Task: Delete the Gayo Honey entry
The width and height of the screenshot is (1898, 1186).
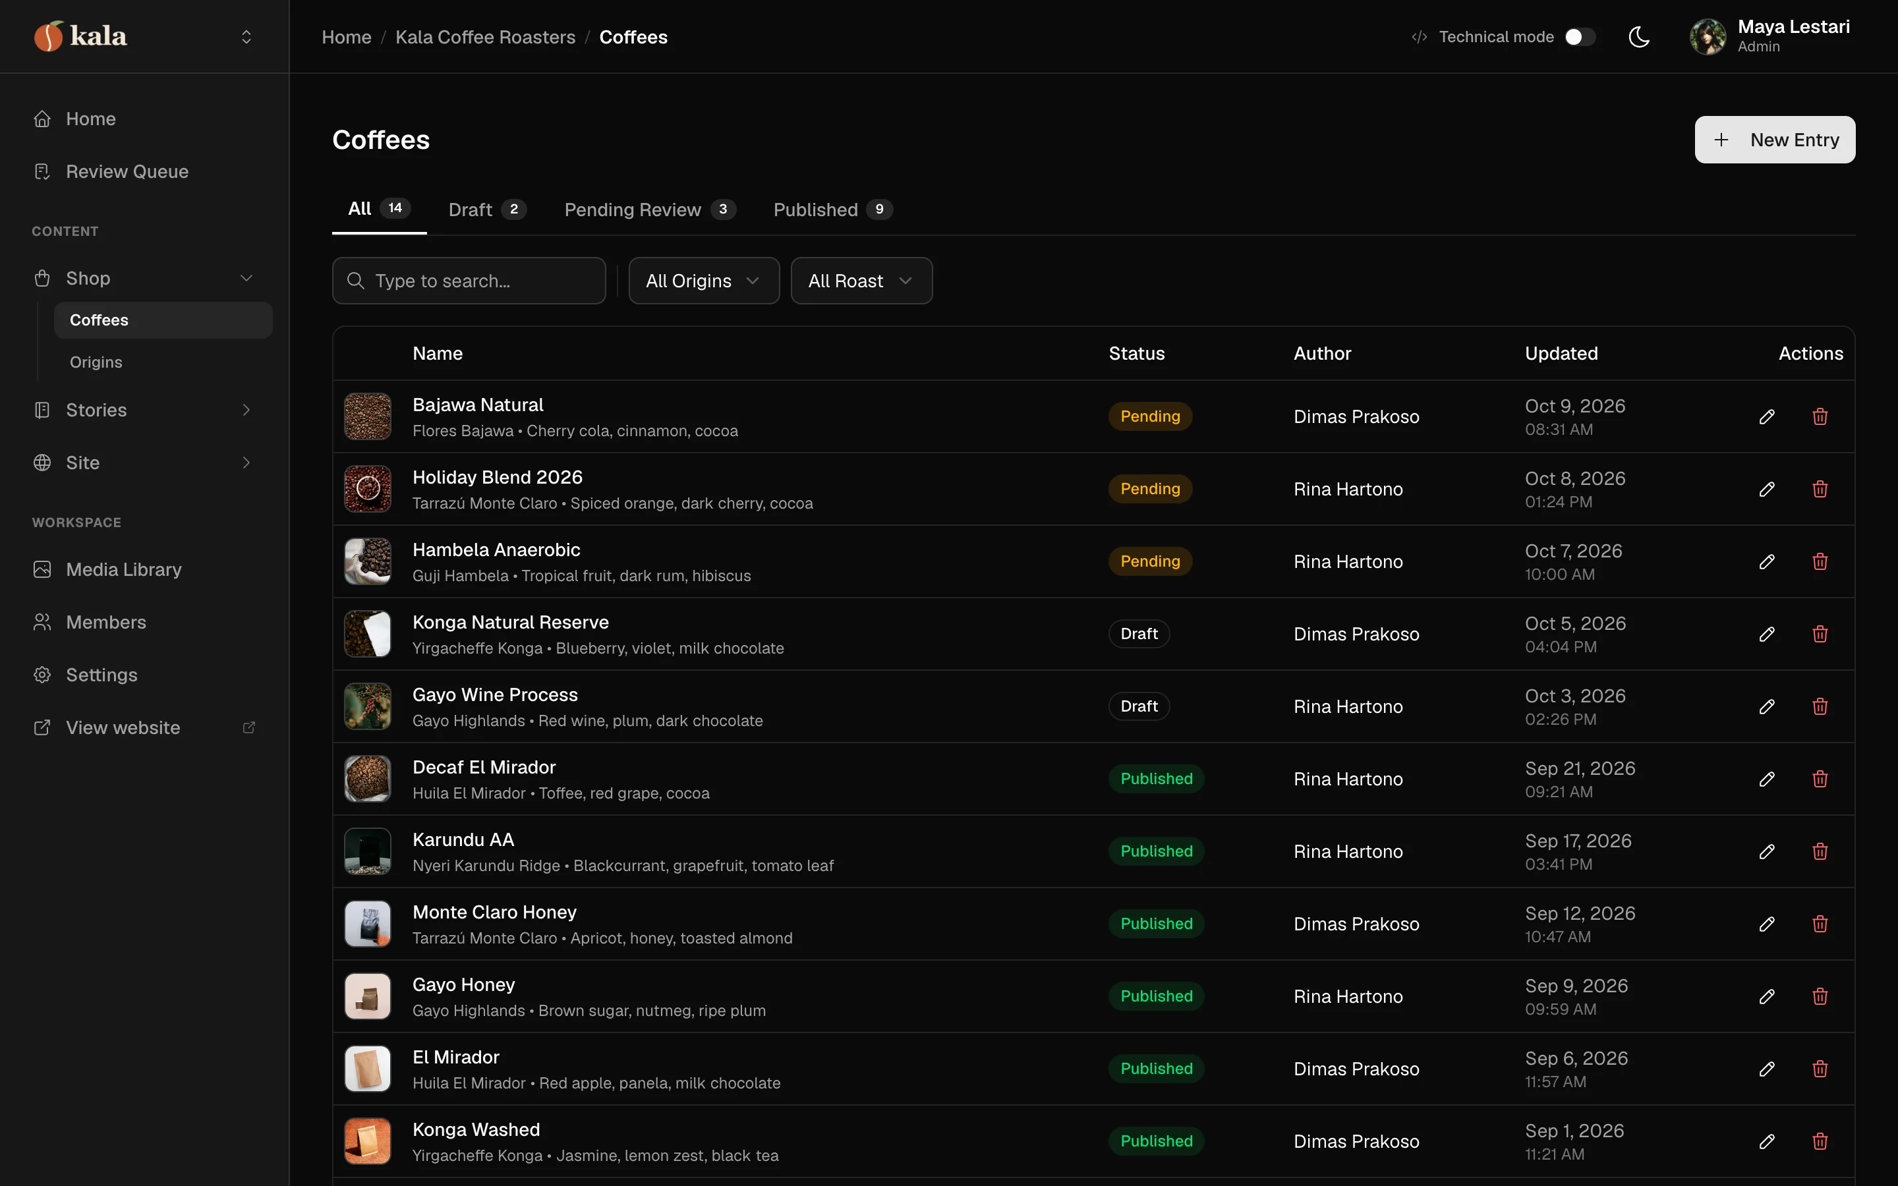Action: click(x=1820, y=996)
